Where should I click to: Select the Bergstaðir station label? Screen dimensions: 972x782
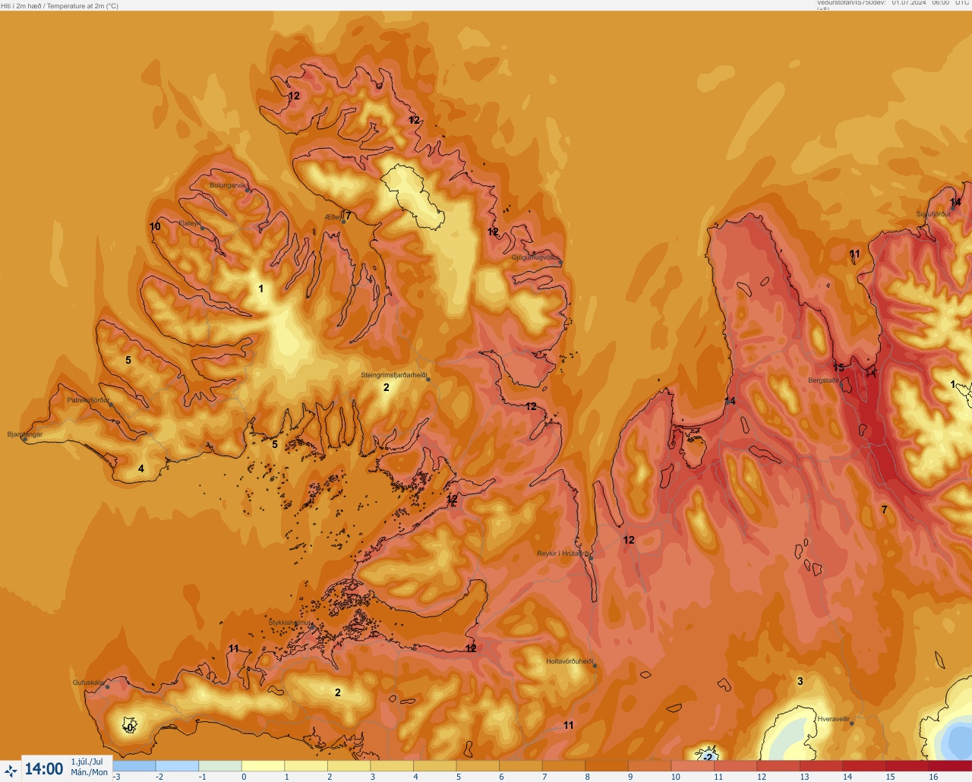pos(824,380)
